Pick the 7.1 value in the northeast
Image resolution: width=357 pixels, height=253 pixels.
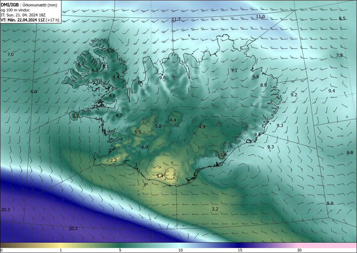click(234, 71)
